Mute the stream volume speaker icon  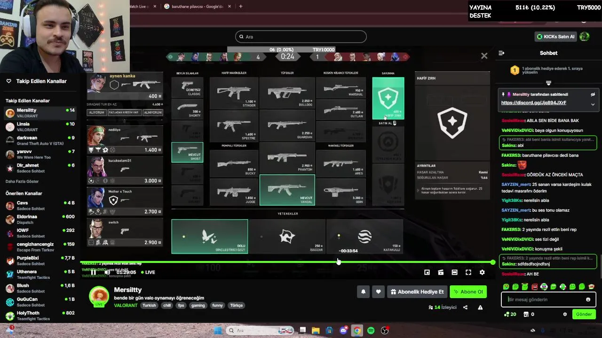tap(107, 272)
